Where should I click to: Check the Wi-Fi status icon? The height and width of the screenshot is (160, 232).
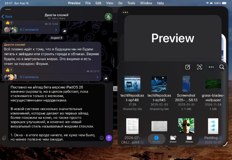tap(207, 3)
